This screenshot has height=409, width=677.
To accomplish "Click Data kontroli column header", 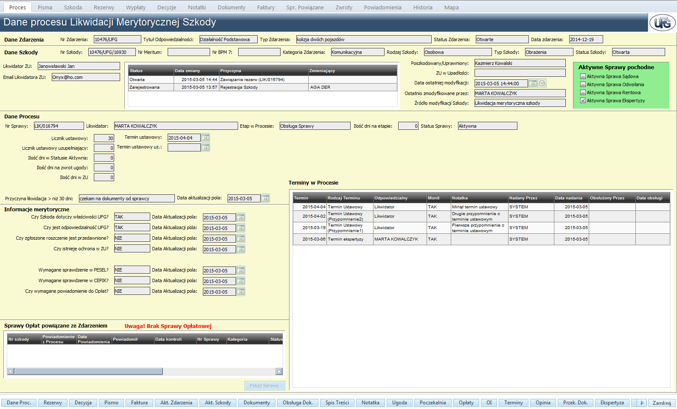I will pyautogui.click(x=175, y=339).
